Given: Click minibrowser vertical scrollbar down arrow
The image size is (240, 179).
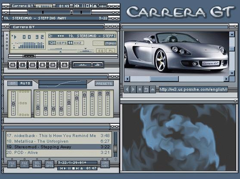Looking at the screenshot, I should (232, 73).
